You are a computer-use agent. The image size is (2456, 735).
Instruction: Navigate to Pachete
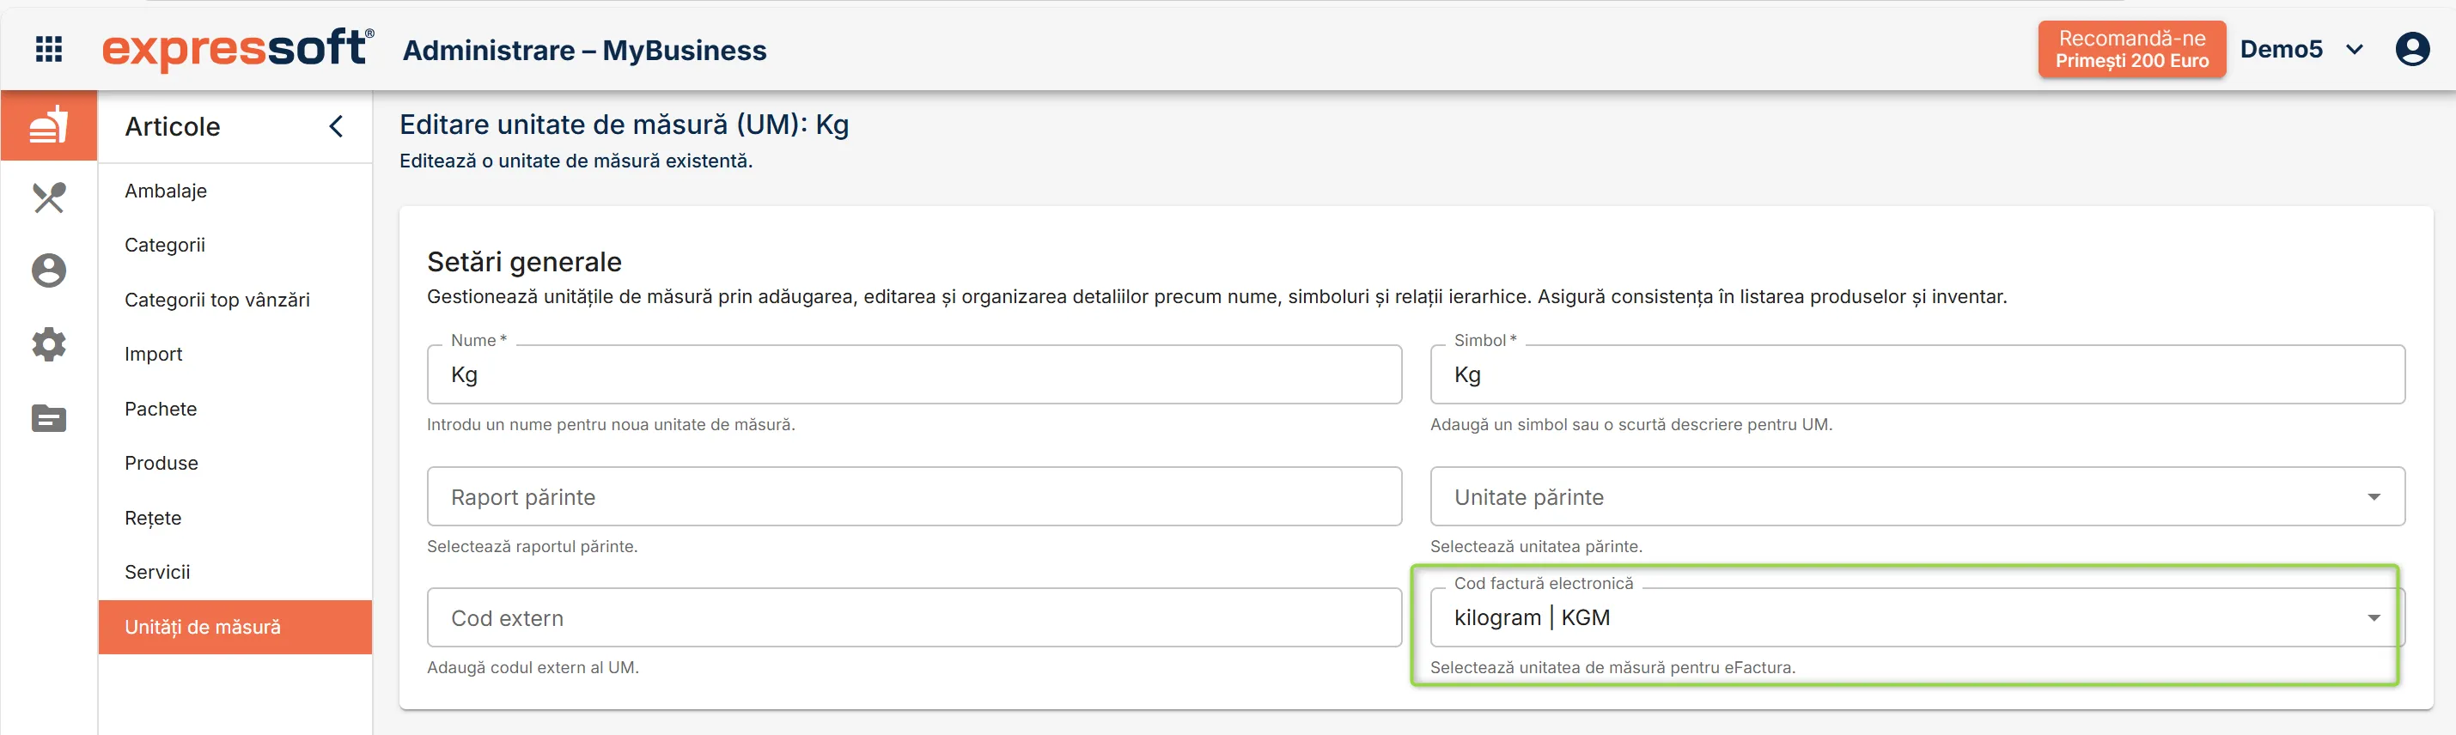[161, 409]
